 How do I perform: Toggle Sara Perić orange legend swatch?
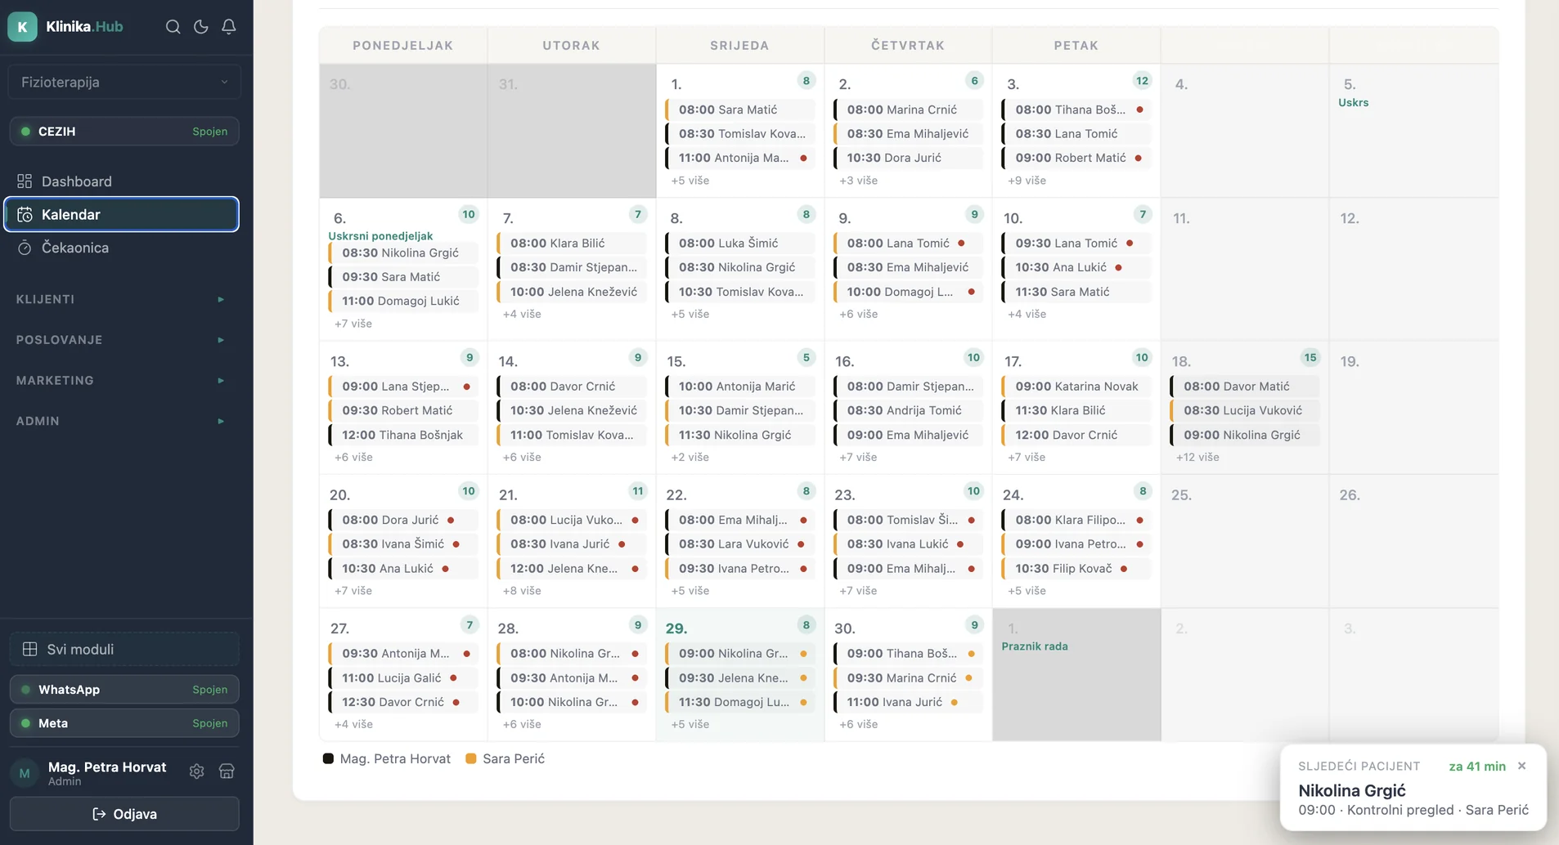point(471,759)
